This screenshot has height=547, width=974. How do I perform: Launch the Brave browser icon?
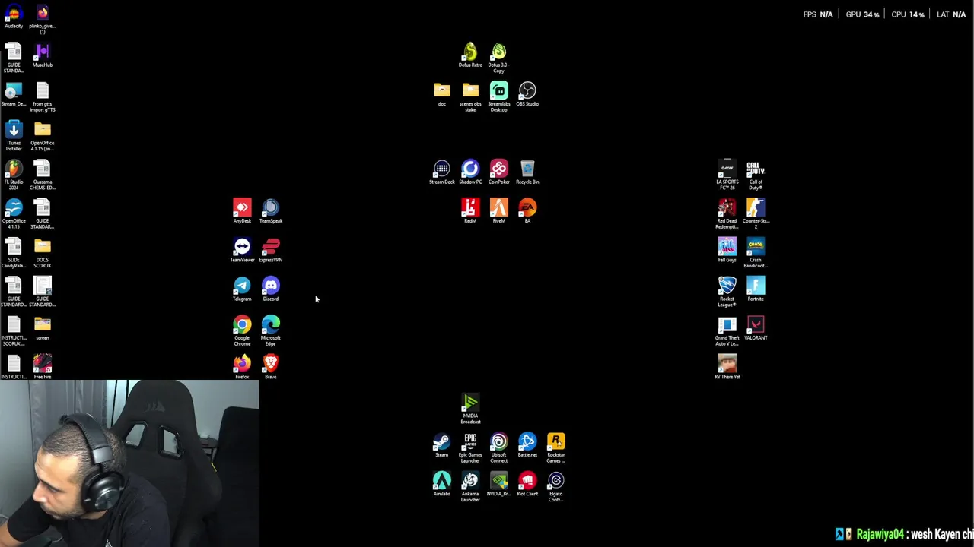pos(271,367)
